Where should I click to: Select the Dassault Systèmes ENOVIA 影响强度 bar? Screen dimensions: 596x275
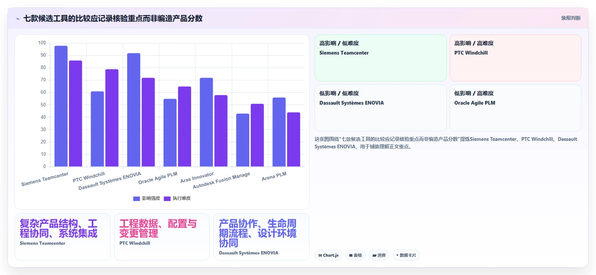tap(134, 110)
